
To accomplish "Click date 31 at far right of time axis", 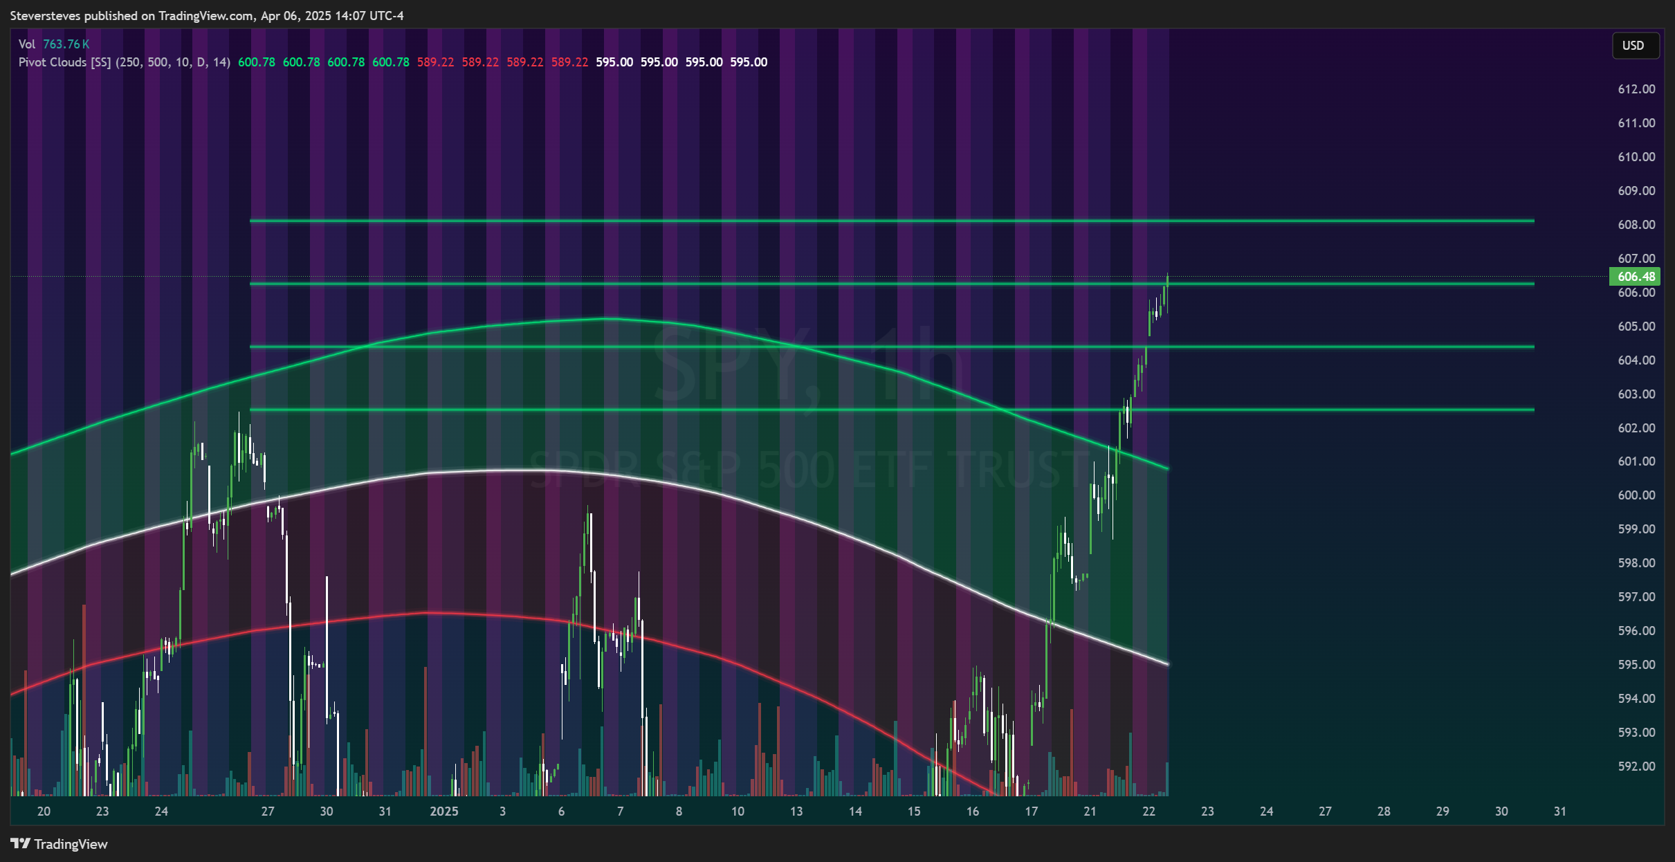I will pyautogui.click(x=1560, y=811).
